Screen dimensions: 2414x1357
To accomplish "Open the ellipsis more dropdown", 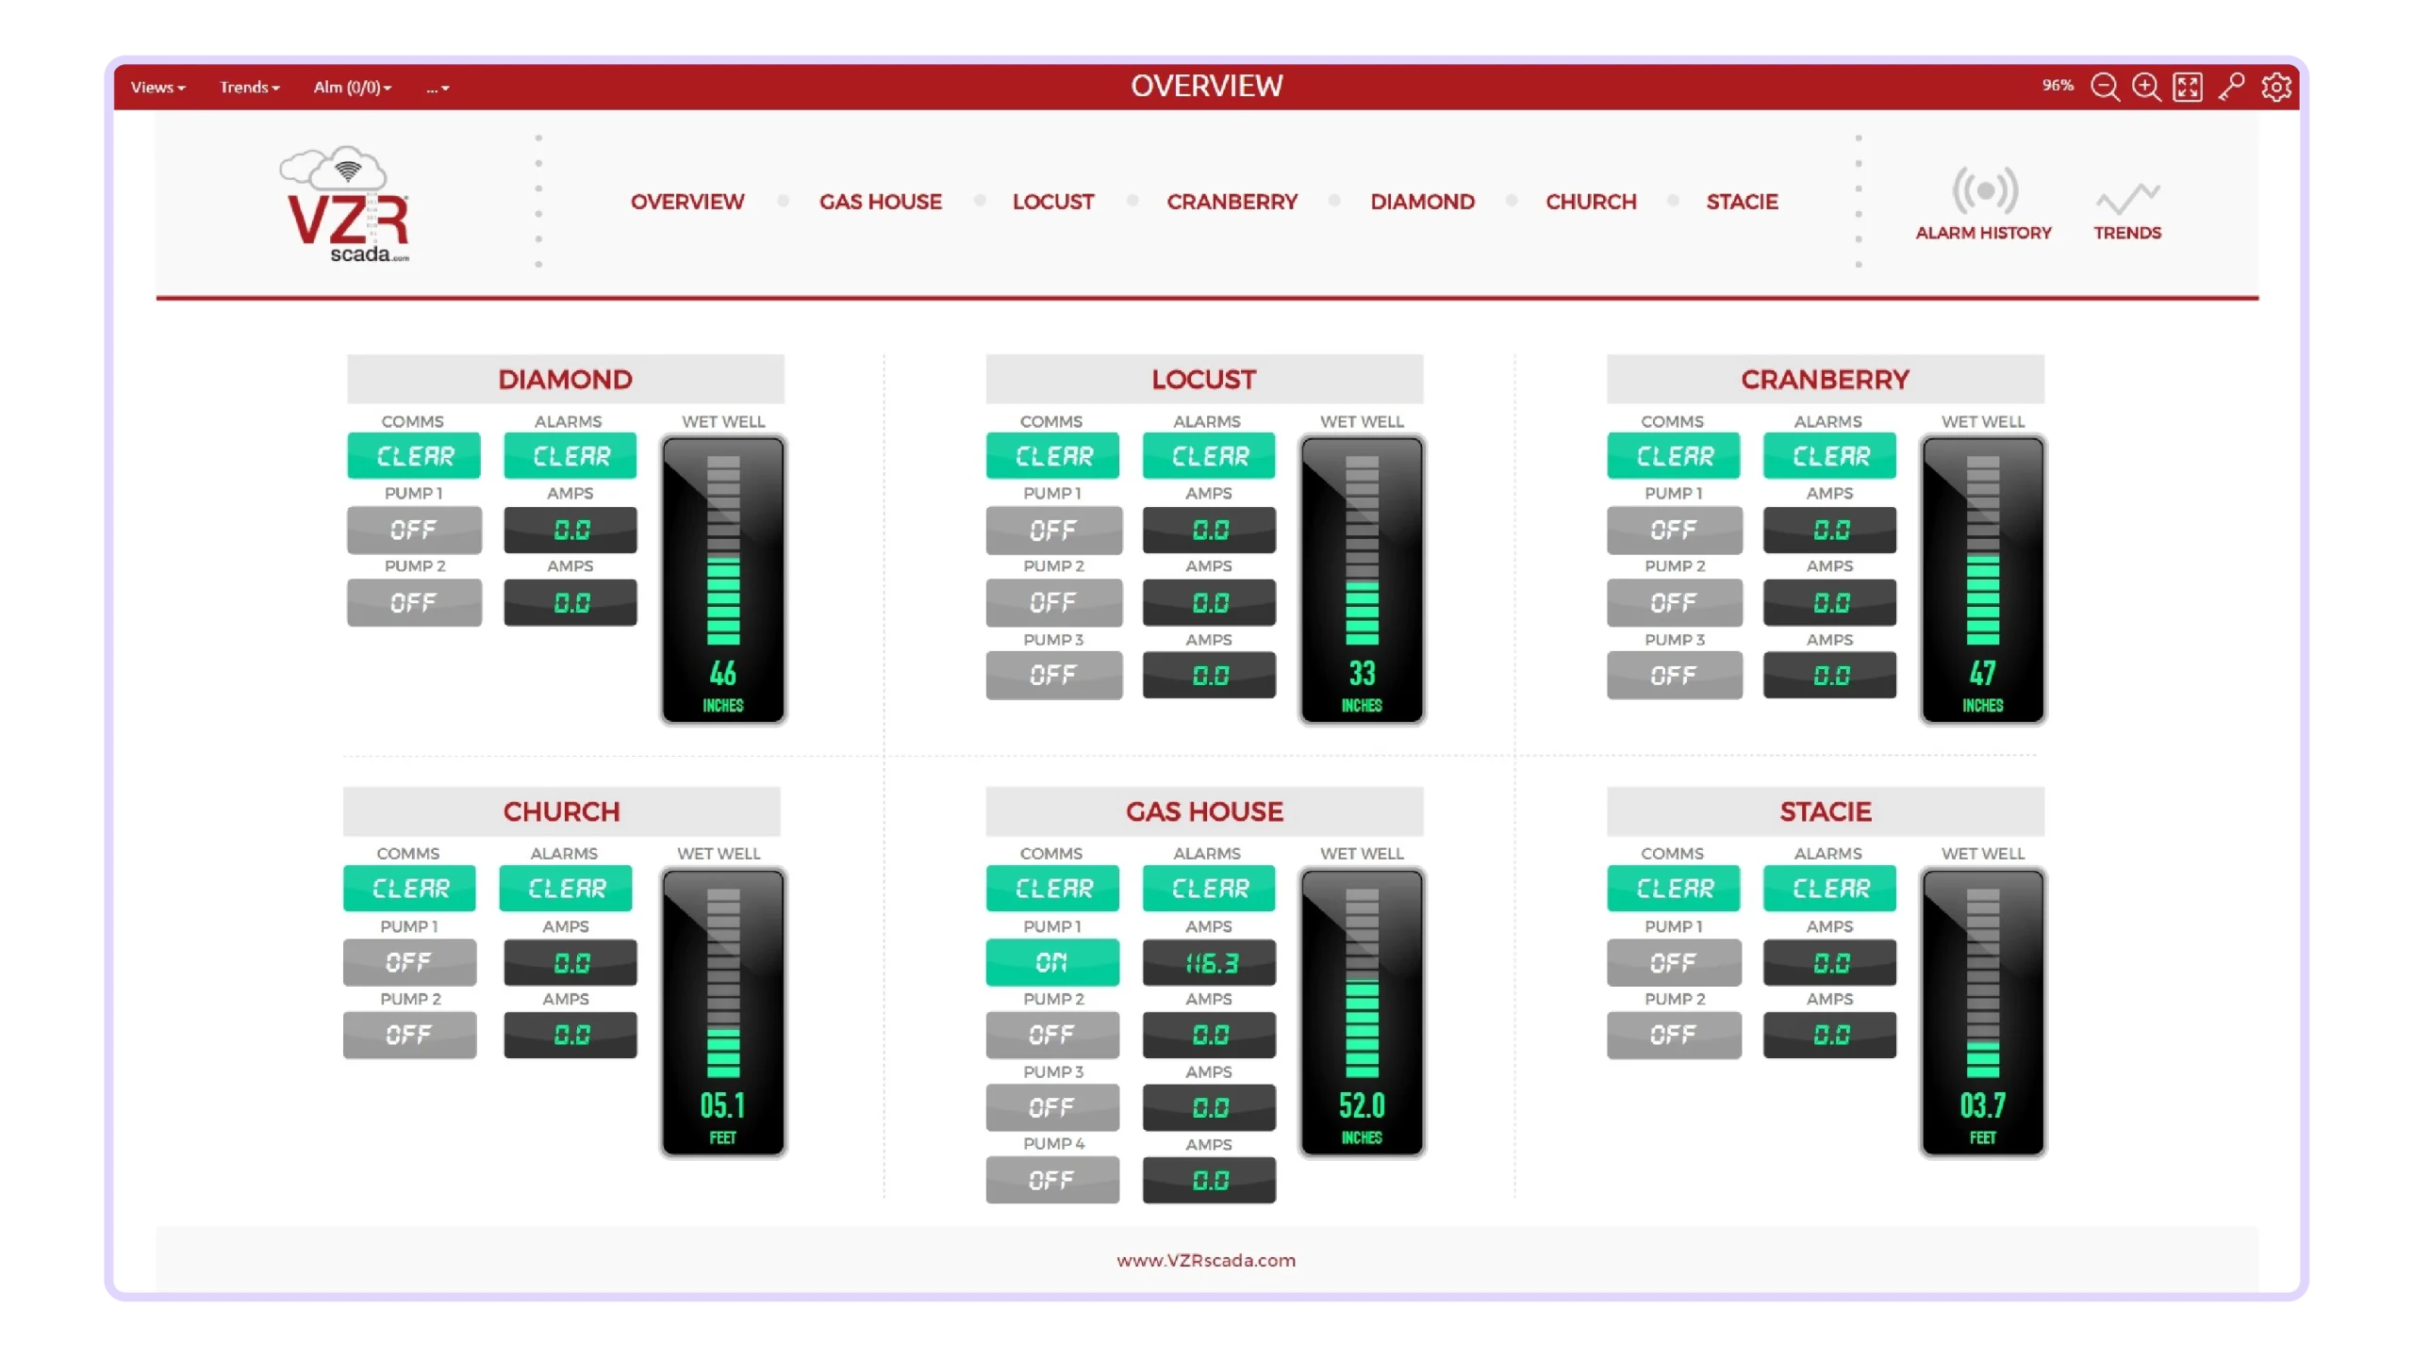I will click(x=438, y=87).
